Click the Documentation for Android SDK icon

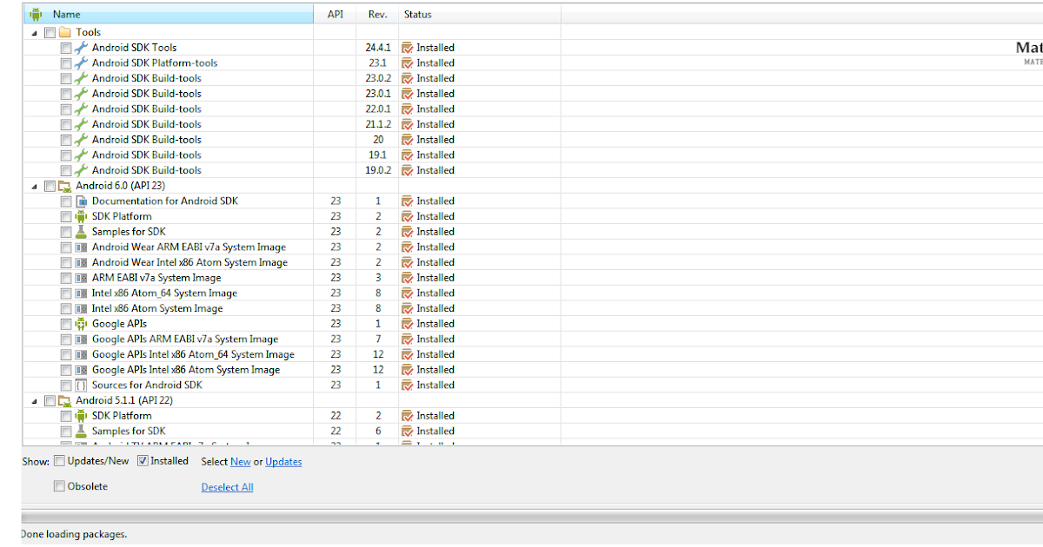point(82,201)
